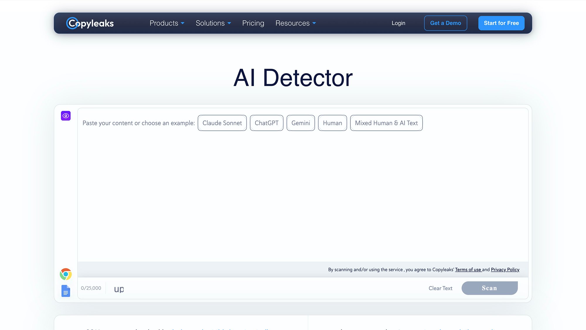Expand the Products dropdown menu
The height and width of the screenshot is (330, 586).
tap(167, 23)
